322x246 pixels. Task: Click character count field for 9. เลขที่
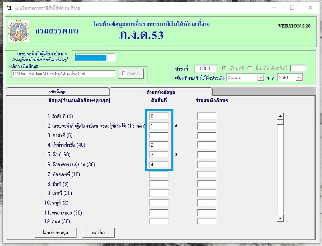pyautogui.click(x=207, y=193)
